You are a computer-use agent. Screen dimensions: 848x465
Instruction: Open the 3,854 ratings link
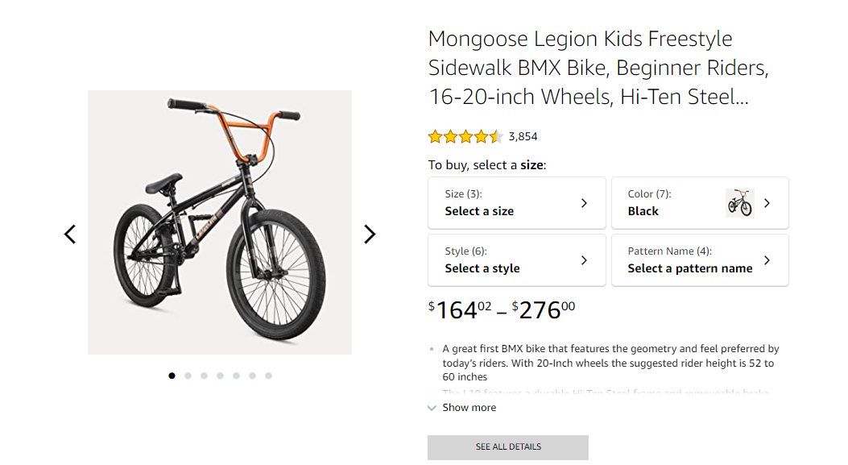523,136
